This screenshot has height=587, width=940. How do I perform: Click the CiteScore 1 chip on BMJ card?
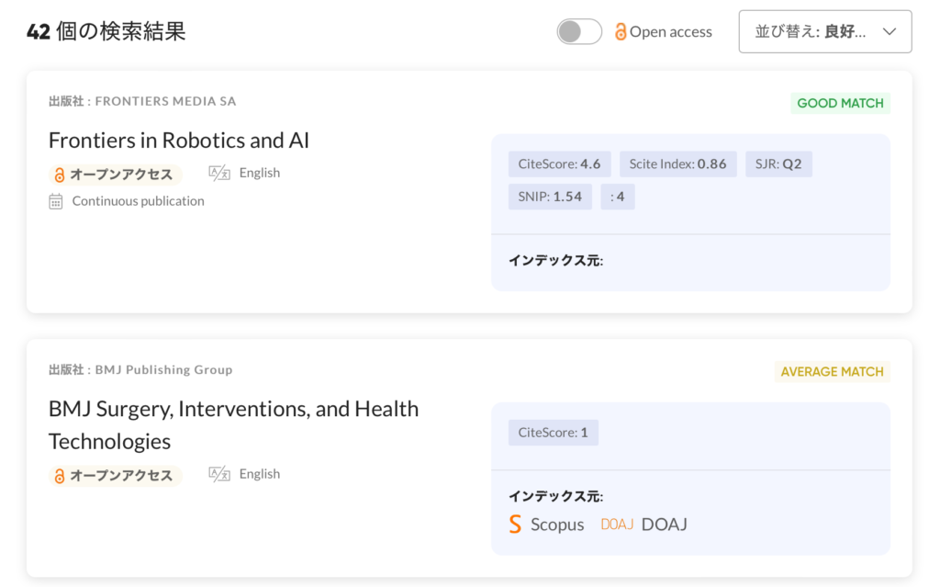pos(553,433)
